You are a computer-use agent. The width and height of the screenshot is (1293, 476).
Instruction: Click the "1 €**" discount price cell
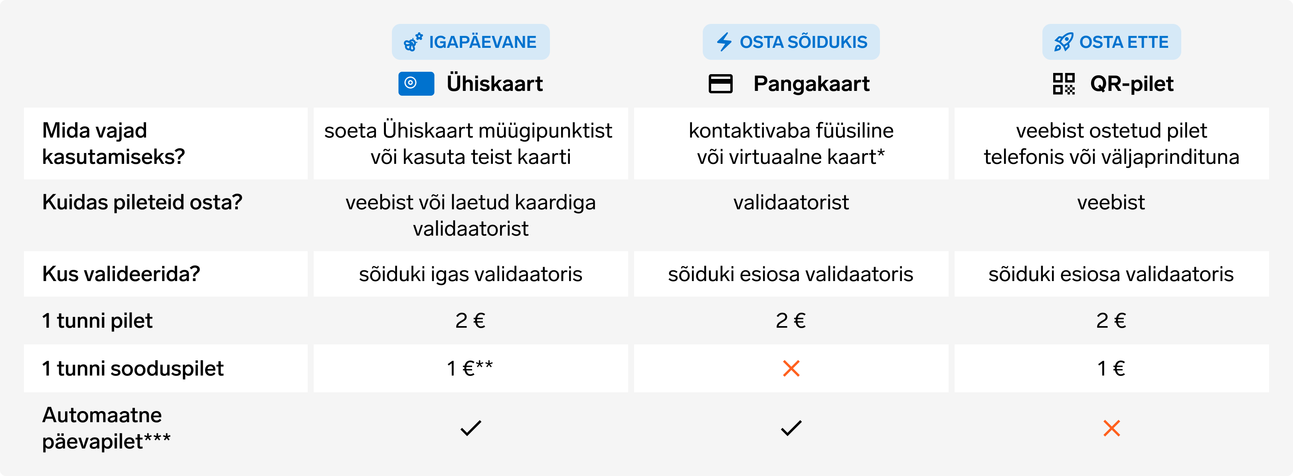tap(470, 369)
